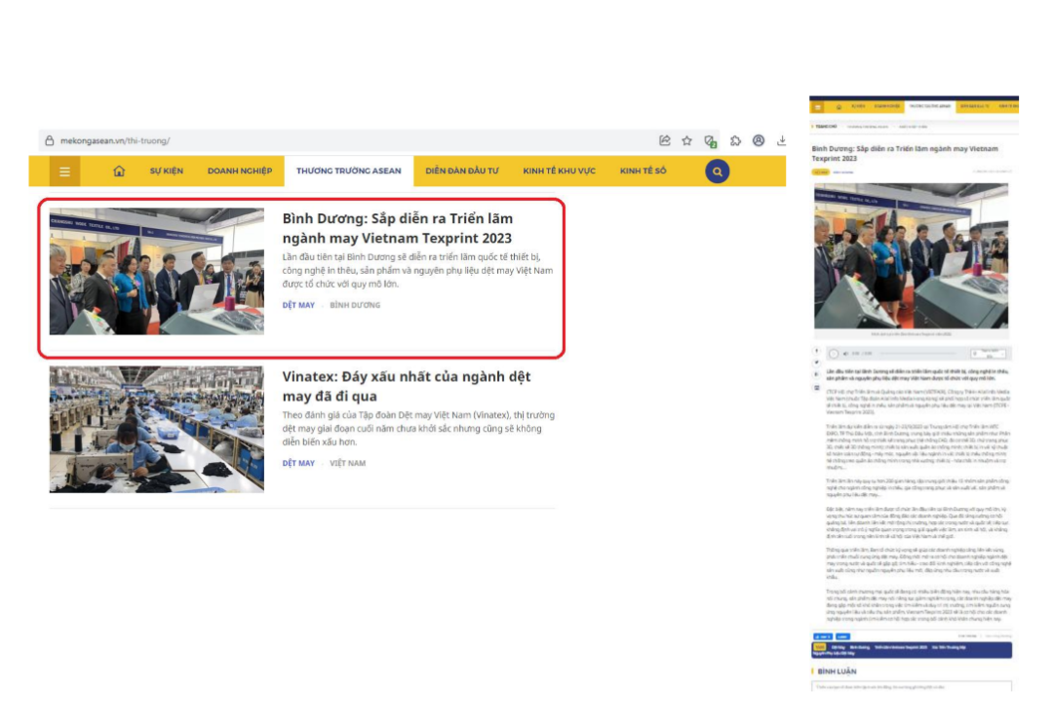Click the shield extension icon with badge

(712, 141)
